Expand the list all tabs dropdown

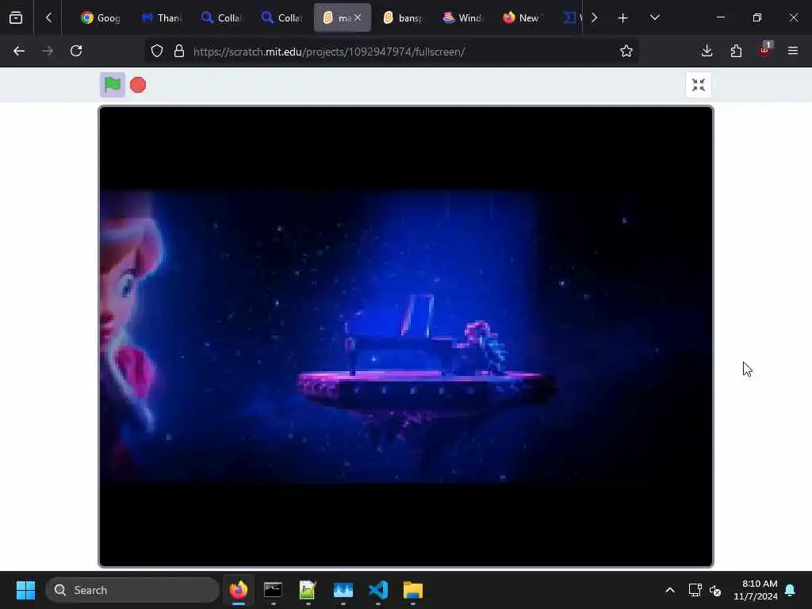654,17
